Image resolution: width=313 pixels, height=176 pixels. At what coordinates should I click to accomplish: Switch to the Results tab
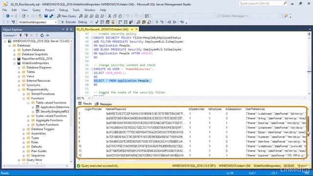point(85,104)
